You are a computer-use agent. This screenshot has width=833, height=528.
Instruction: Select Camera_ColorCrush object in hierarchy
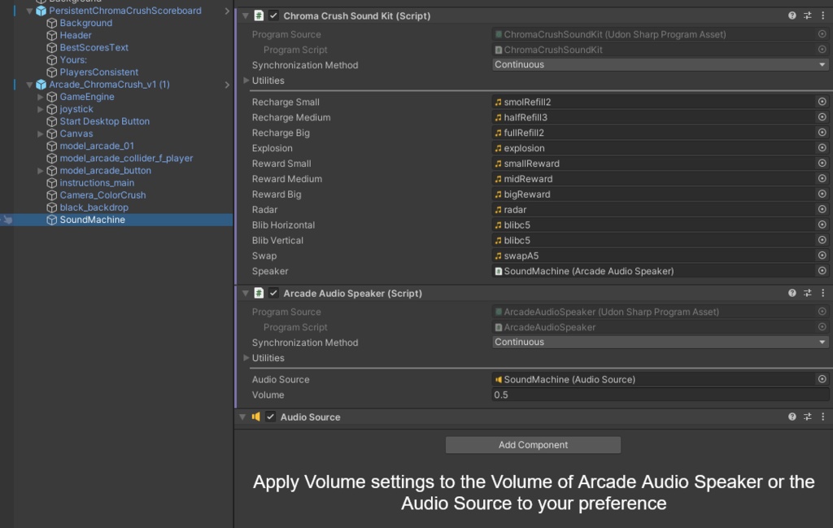102,195
